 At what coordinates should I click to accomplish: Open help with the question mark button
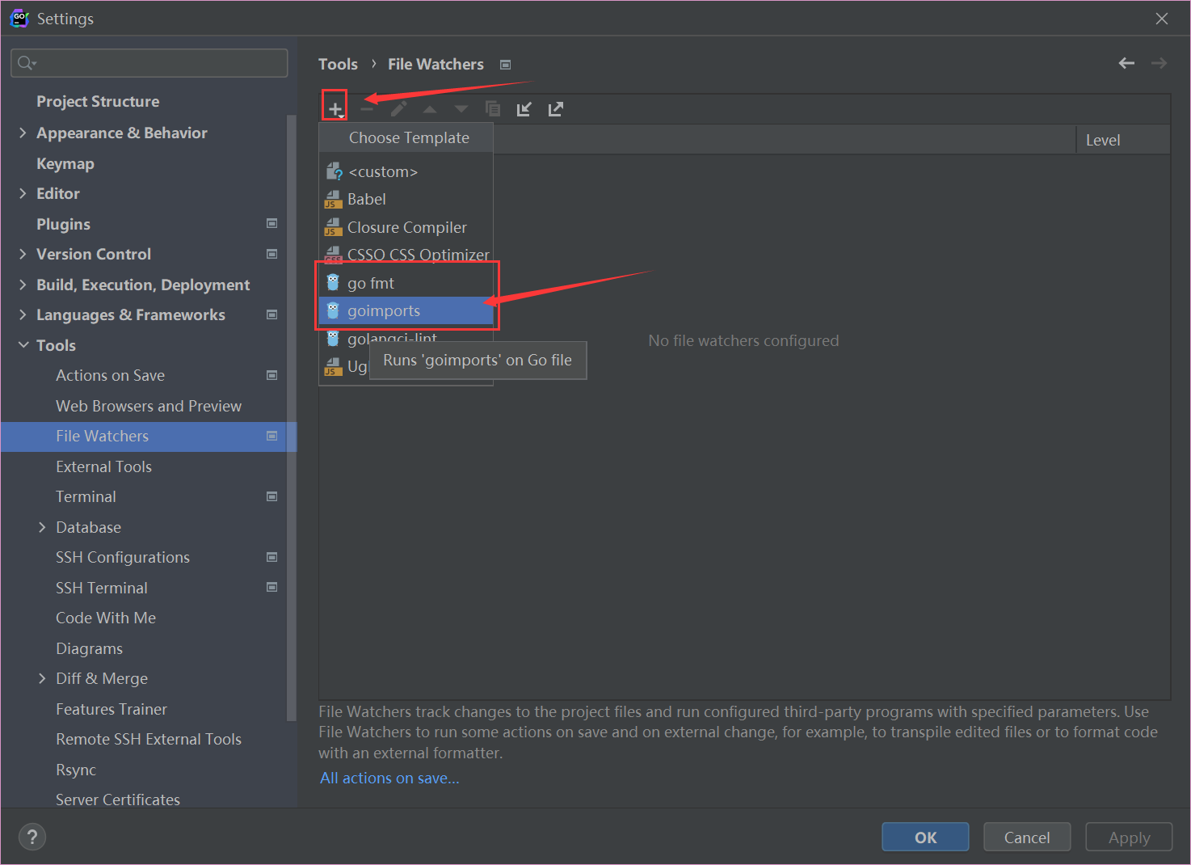32,837
